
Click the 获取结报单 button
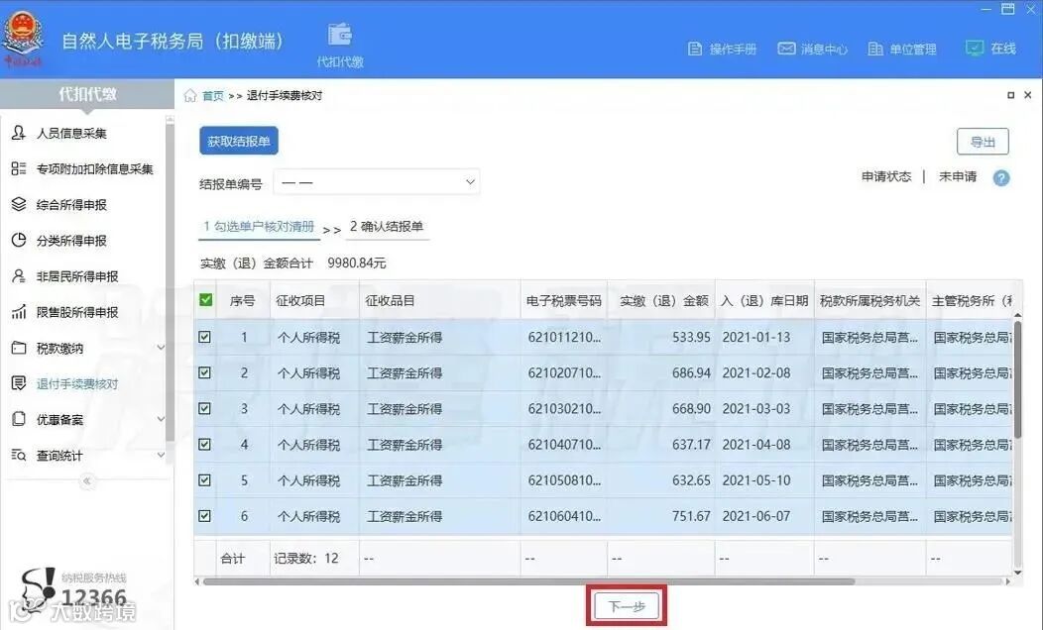(239, 141)
